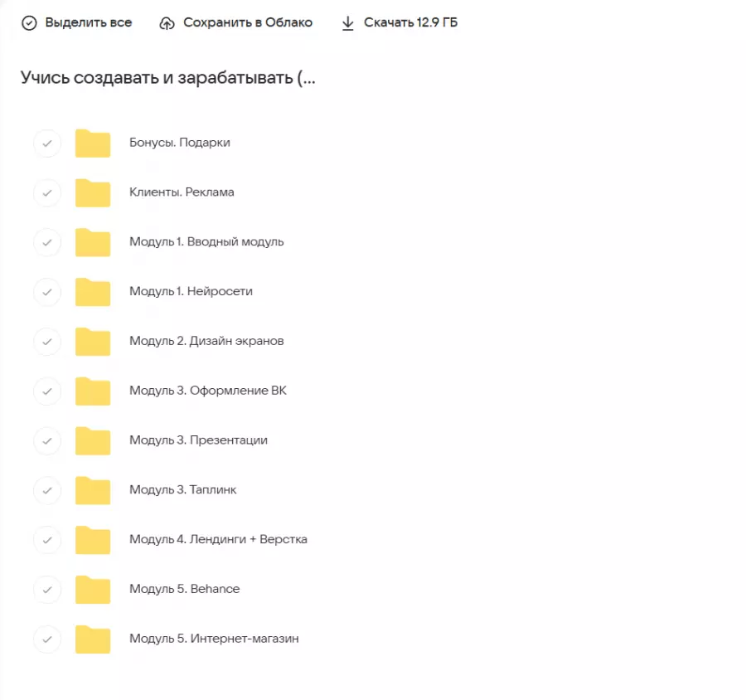Tick the checkbox for Модуль 1. Вводный модуль
This screenshot has width=746, height=700.
[x=47, y=242]
